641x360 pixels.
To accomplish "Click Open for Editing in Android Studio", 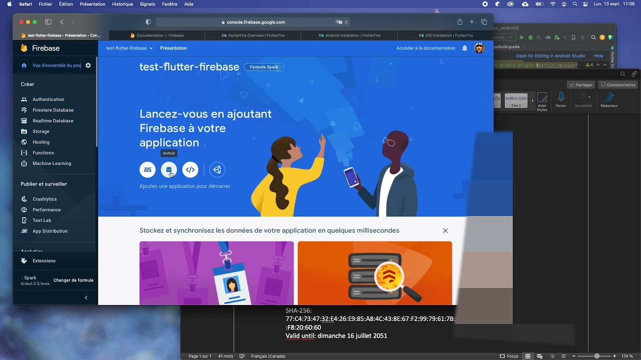I will click(x=550, y=56).
